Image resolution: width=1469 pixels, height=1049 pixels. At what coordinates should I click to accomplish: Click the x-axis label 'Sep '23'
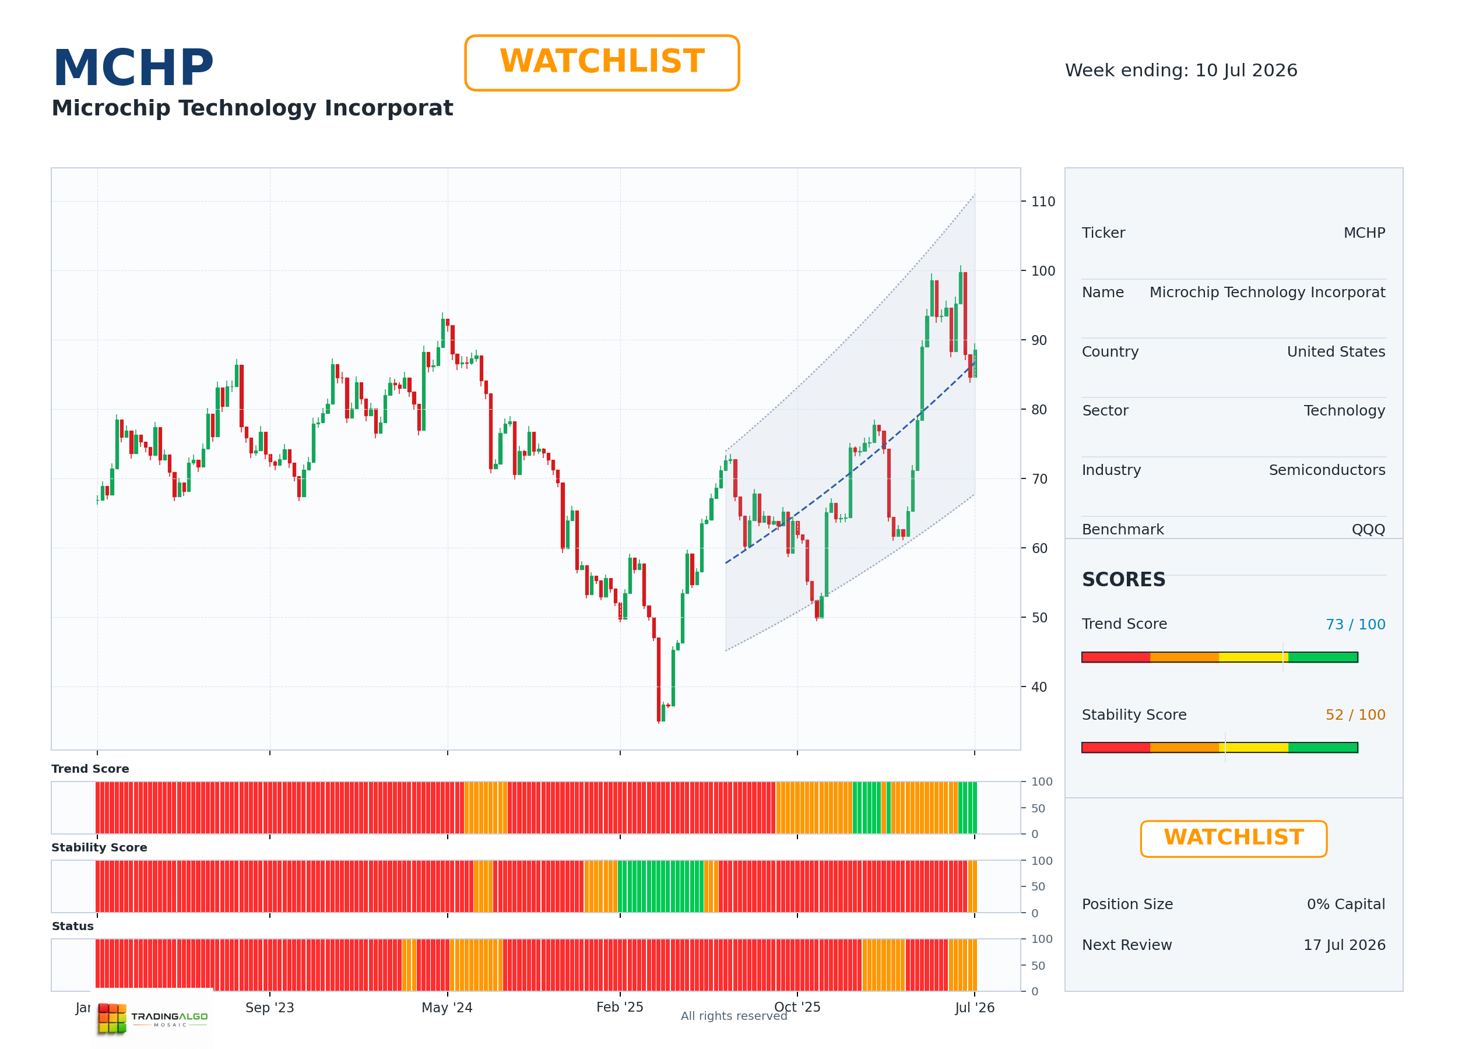pyautogui.click(x=269, y=1008)
